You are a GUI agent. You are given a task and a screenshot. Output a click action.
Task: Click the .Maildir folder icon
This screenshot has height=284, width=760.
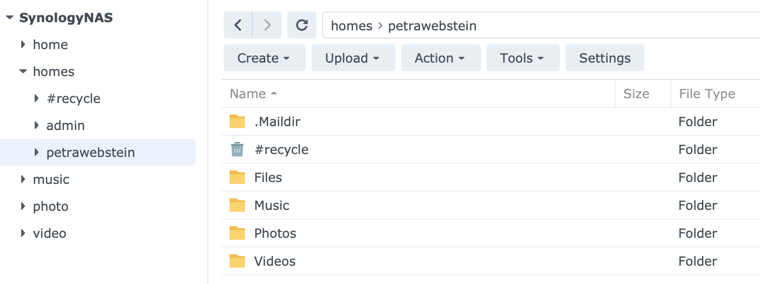point(237,122)
